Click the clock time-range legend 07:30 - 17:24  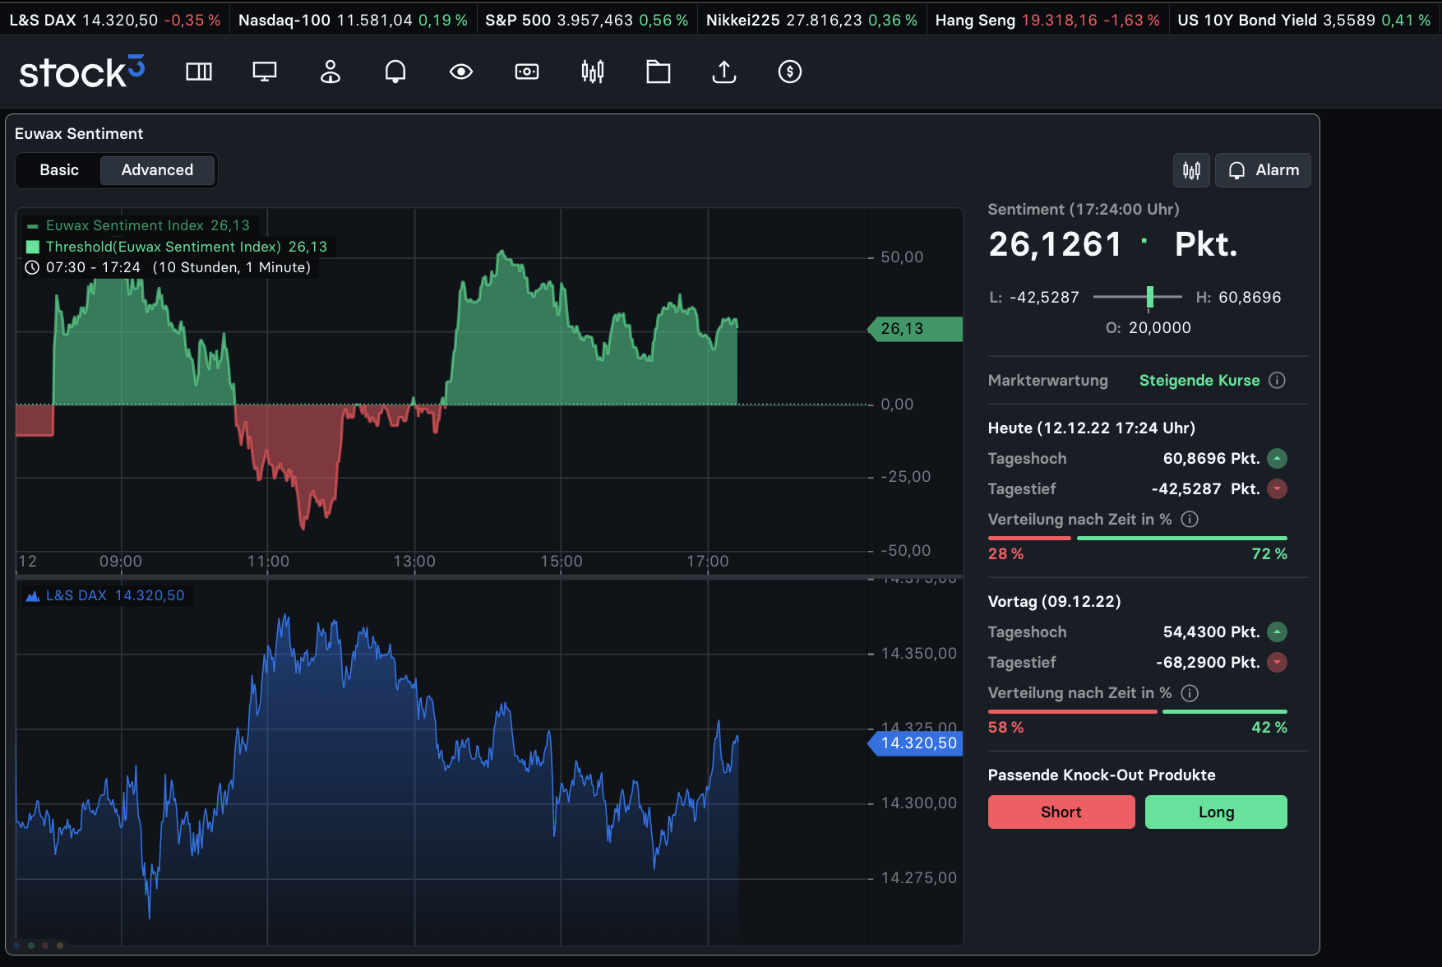(168, 267)
